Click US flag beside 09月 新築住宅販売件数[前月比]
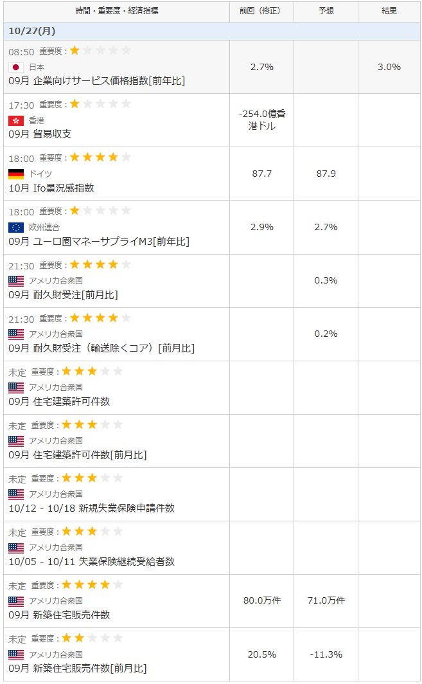This screenshot has width=422, height=684. tap(16, 654)
